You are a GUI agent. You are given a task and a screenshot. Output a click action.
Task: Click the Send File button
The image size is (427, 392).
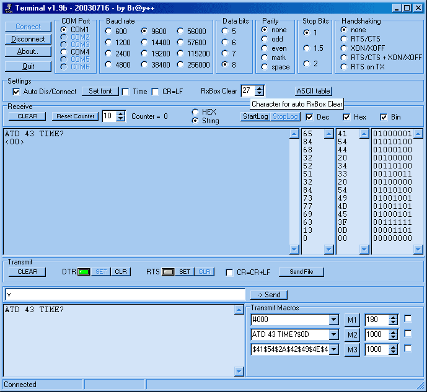point(301,272)
